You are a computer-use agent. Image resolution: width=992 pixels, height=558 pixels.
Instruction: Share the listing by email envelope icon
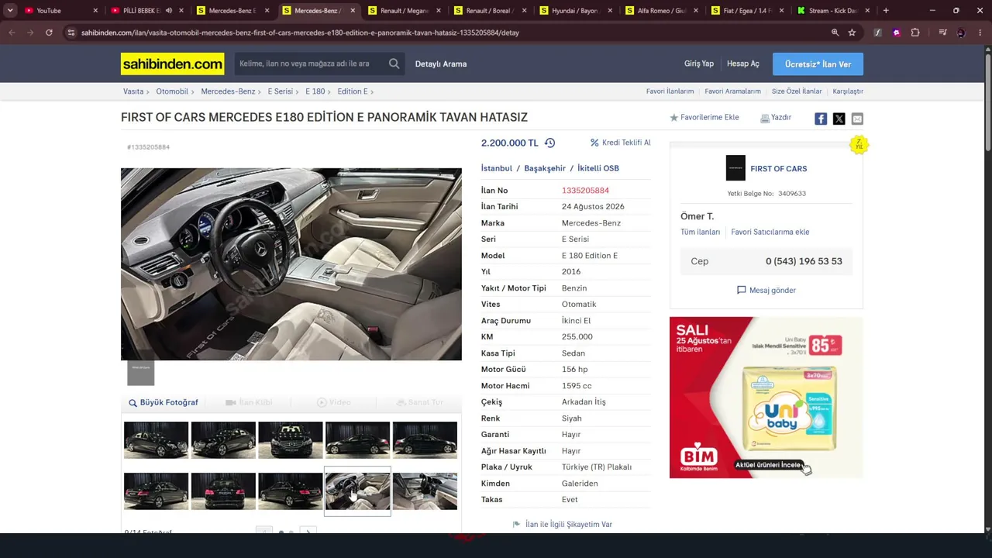coord(857,119)
